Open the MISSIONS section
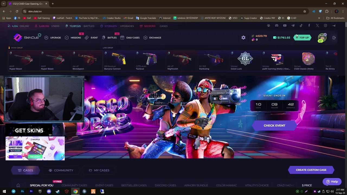 click(x=73, y=38)
